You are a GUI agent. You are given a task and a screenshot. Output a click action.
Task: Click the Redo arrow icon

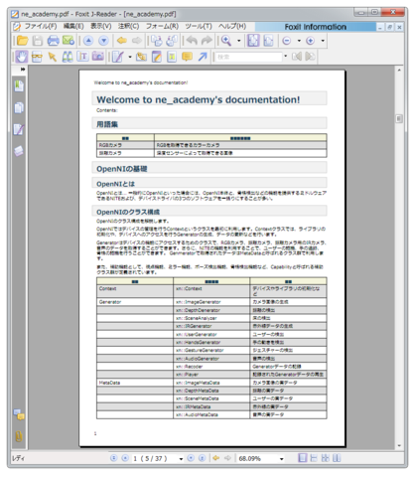tap(207, 41)
